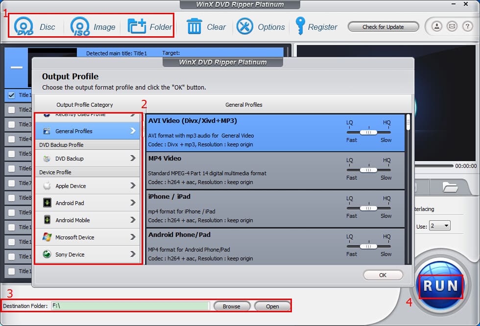
Task: Collapse the title with the minus icon
Action: (17, 67)
